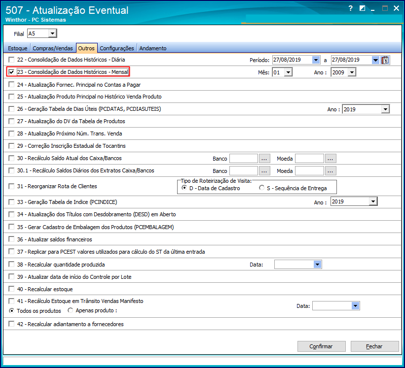Click the window skin toggle icon
Viewport: 405px width, 368px height.
(362, 8)
